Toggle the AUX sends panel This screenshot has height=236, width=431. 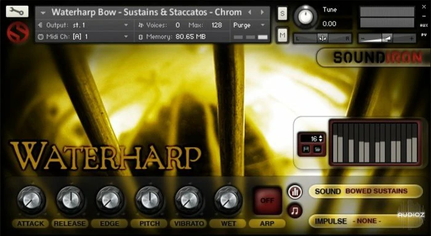pos(424,25)
